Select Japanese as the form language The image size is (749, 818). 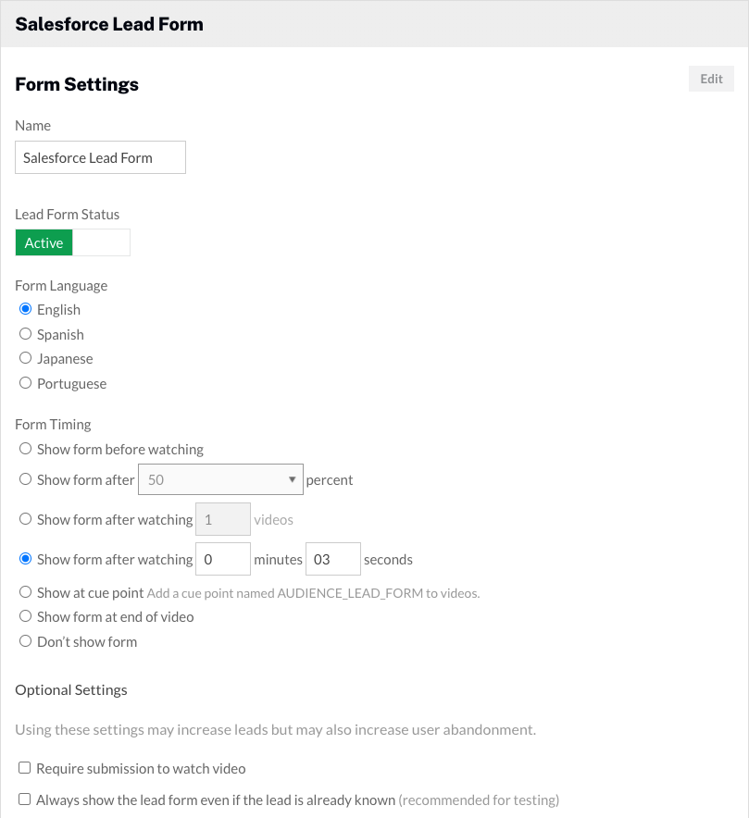pyautogui.click(x=25, y=357)
